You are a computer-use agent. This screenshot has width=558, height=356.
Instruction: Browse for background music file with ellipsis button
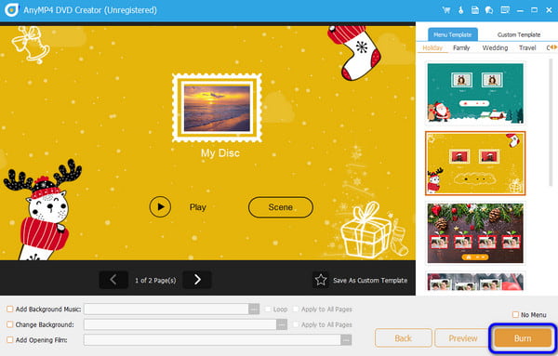pyautogui.click(x=254, y=309)
